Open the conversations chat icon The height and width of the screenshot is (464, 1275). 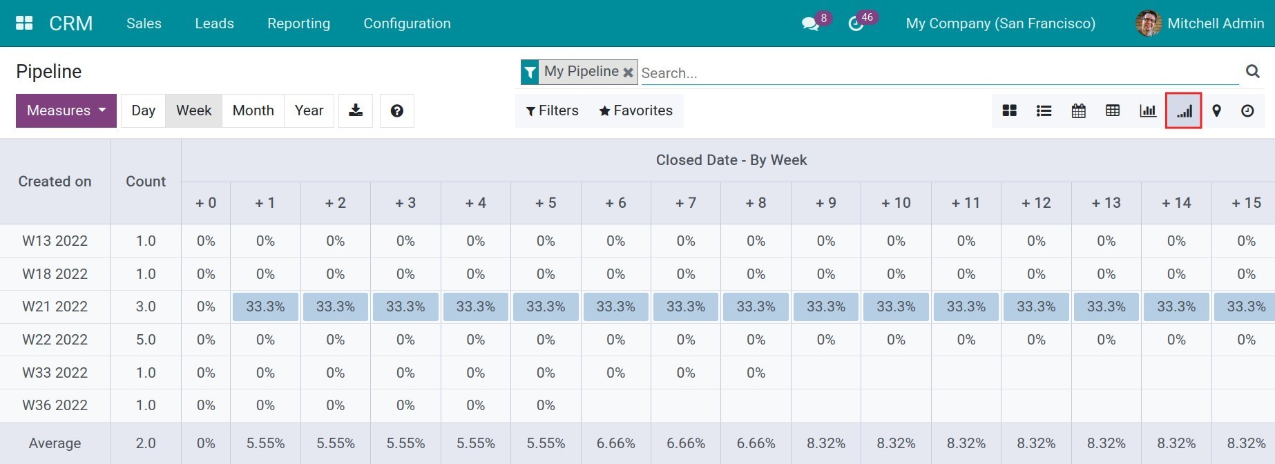tap(809, 24)
